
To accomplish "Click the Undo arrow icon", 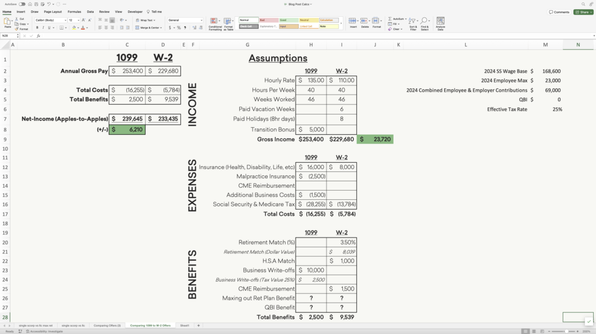I will point(49,4).
